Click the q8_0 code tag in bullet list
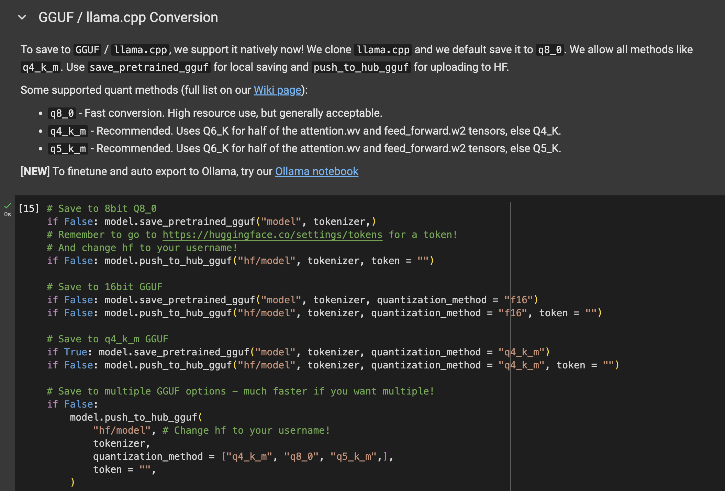 click(62, 113)
